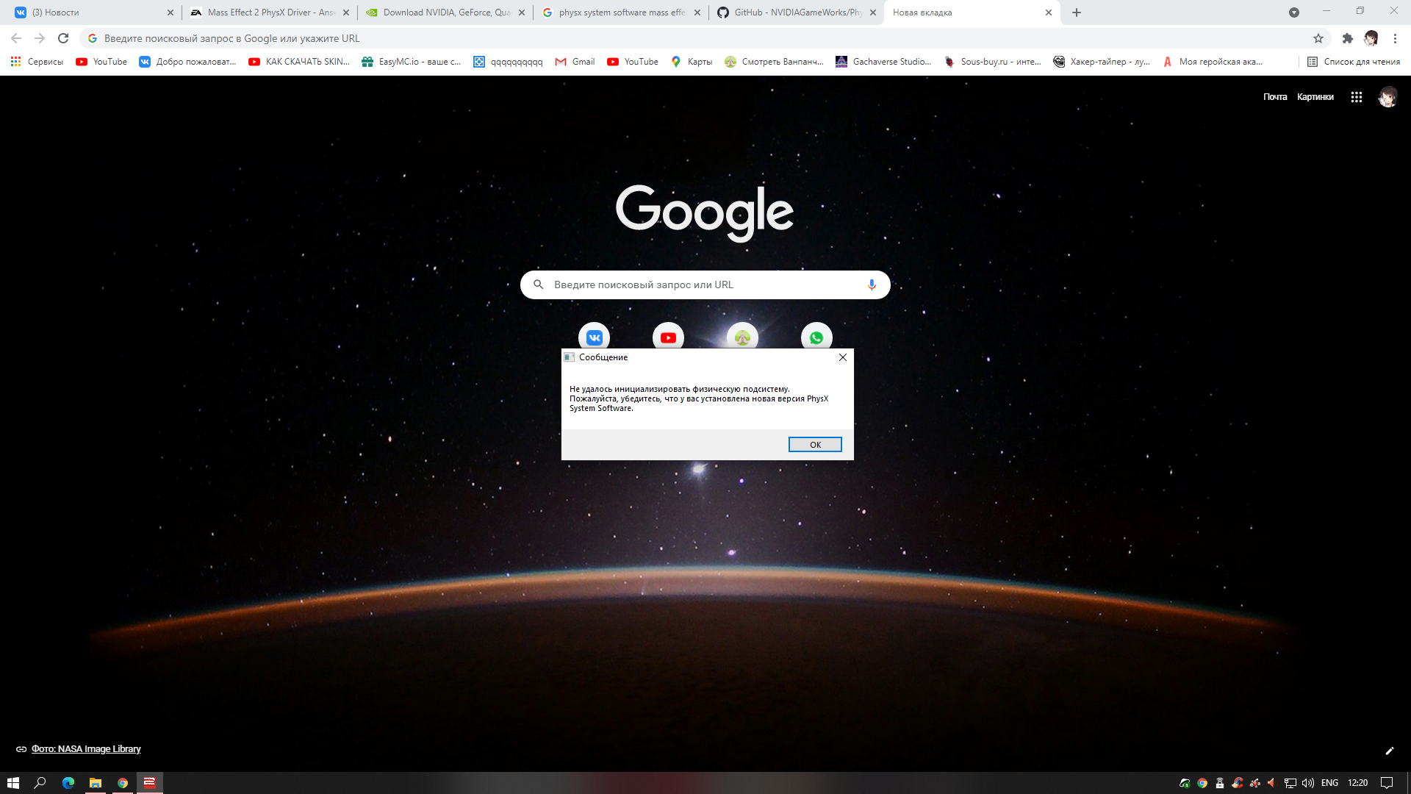
Task: Open File Explorer from the taskbar
Action: click(x=96, y=783)
